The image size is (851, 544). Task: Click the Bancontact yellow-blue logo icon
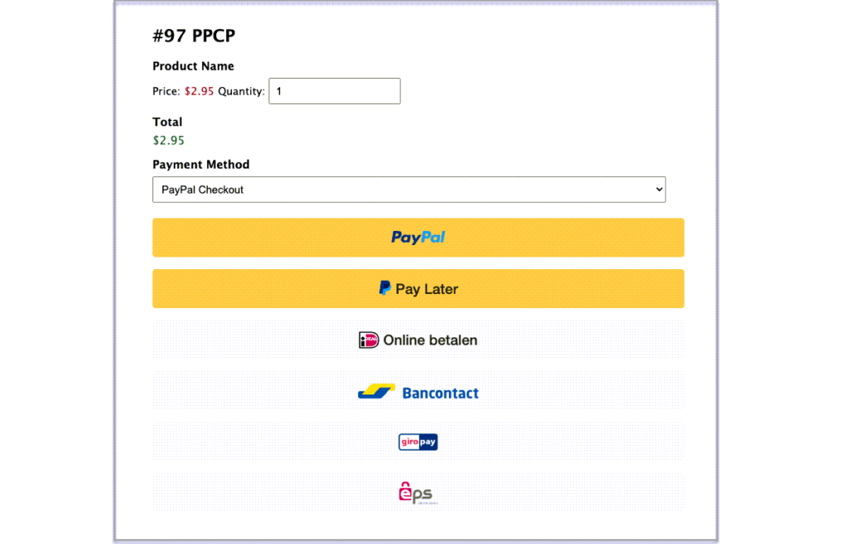pyautogui.click(x=375, y=391)
